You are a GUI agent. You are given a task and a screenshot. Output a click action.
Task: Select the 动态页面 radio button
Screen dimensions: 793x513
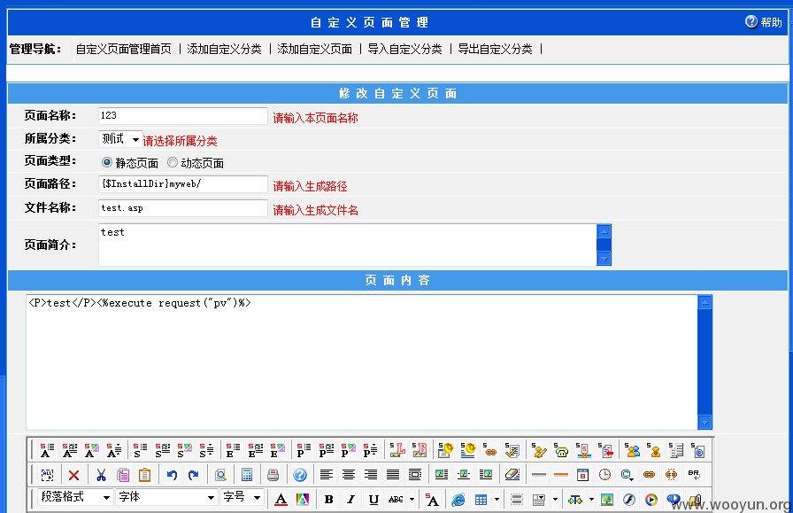click(173, 162)
